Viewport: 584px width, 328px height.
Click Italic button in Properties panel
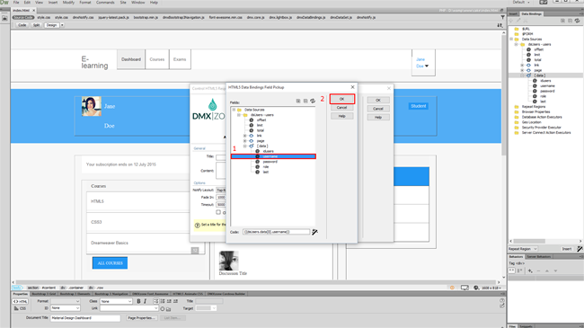[145, 301]
